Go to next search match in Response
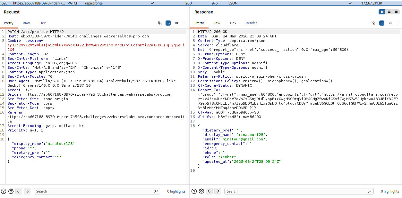 (x=218, y=191)
